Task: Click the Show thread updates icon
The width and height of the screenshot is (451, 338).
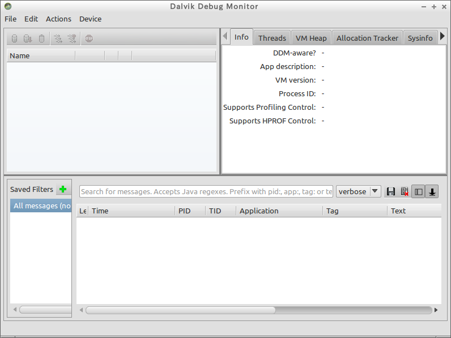Action: (x=58, y=38)
